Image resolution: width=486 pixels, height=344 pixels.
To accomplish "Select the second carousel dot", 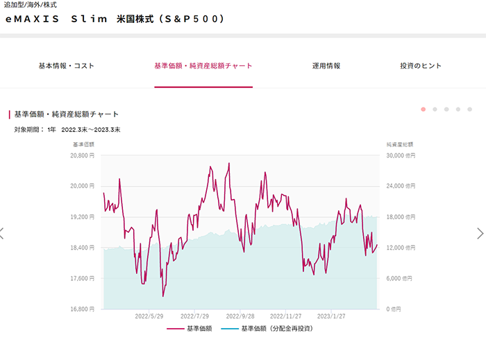I will (435, 110).
